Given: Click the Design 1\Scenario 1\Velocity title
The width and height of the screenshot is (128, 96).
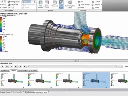Looking at the screenshot, I should 14,14.
